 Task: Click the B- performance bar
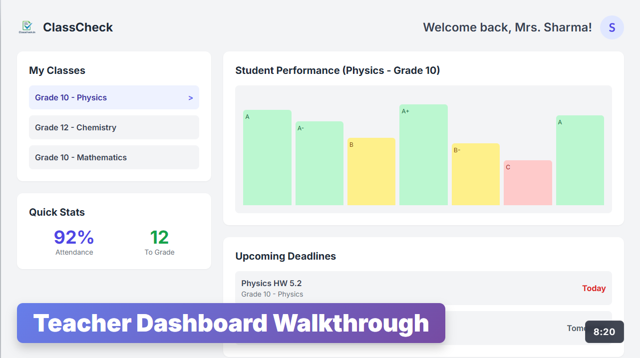pos(475,174)
